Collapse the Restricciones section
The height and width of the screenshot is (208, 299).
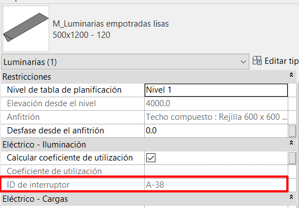(291, 75)
